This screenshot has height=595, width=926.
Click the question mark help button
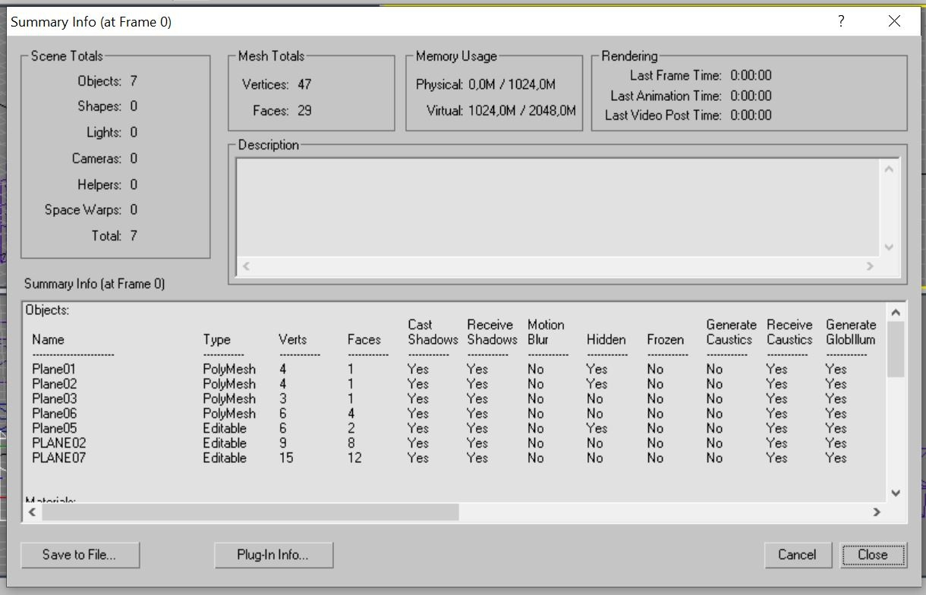[841, 21]
